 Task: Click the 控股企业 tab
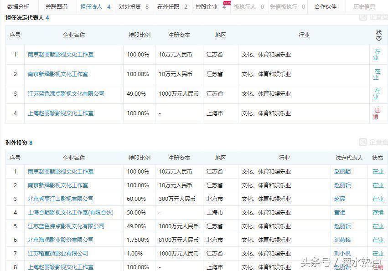click(x=210, y=7)
